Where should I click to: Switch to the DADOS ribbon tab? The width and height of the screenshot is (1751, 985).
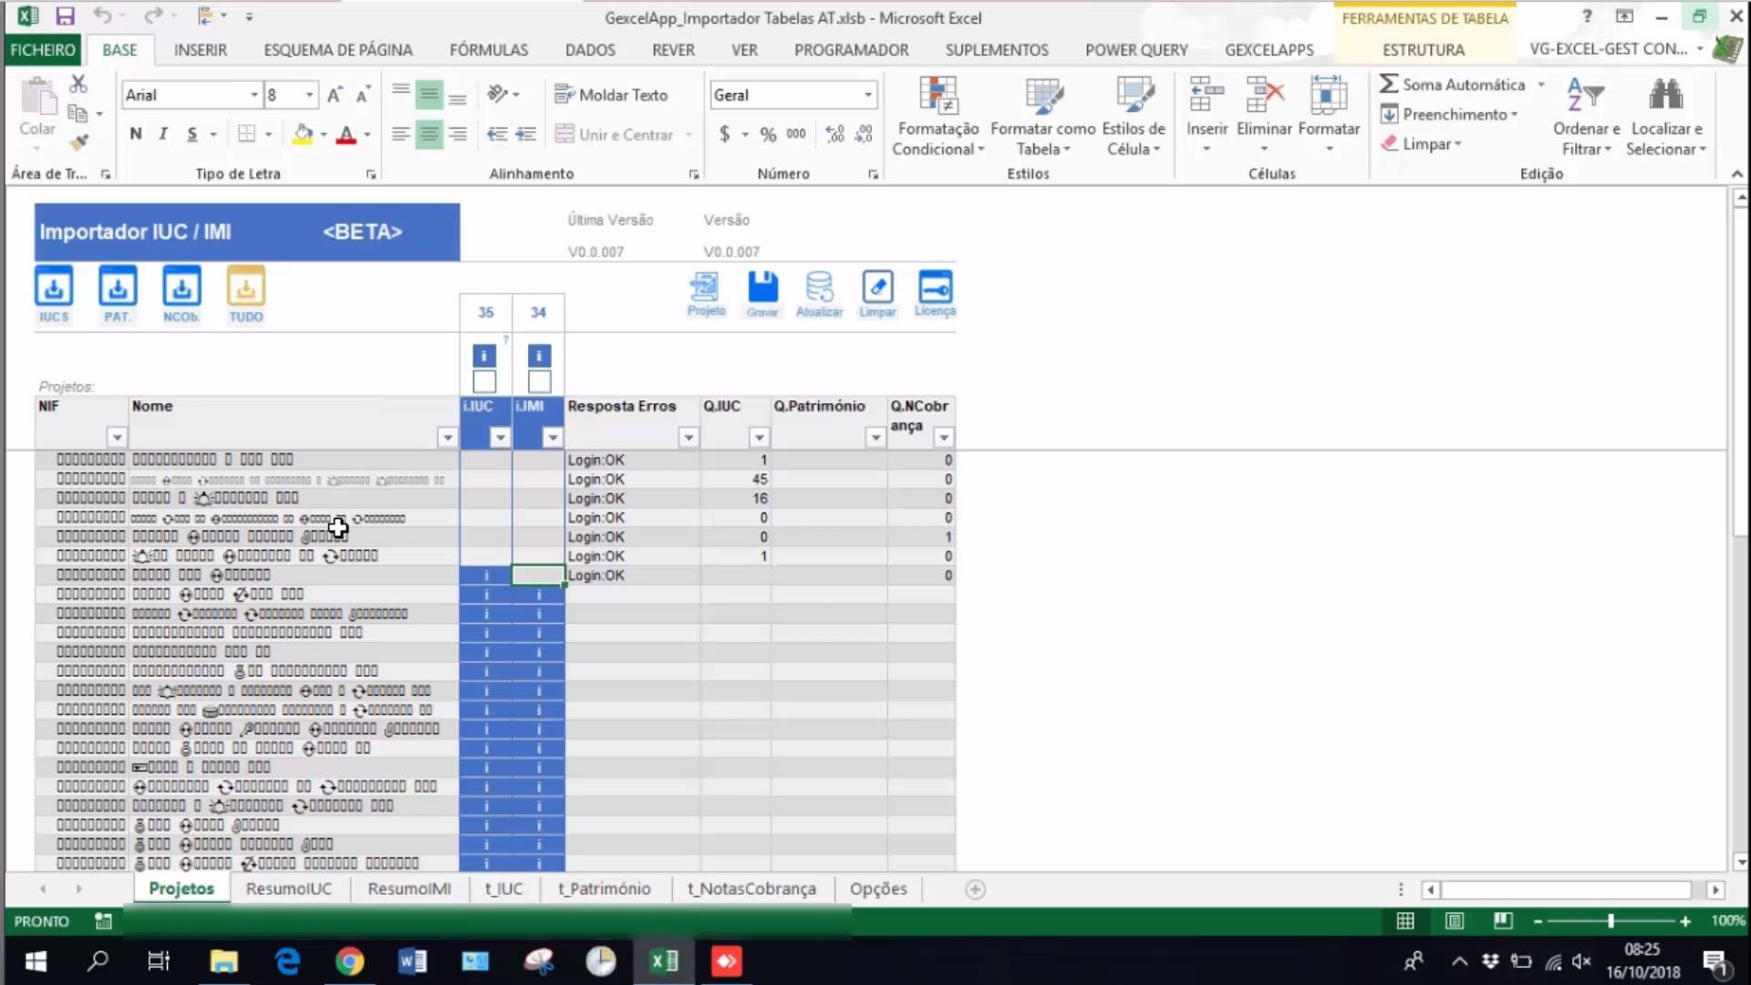click(590, 49)
